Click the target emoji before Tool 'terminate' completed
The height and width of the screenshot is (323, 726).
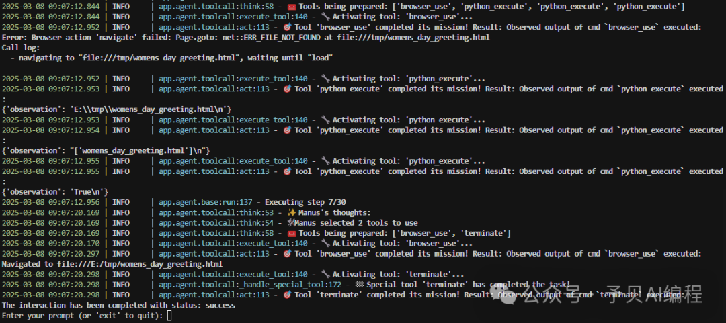click(287, 295)
